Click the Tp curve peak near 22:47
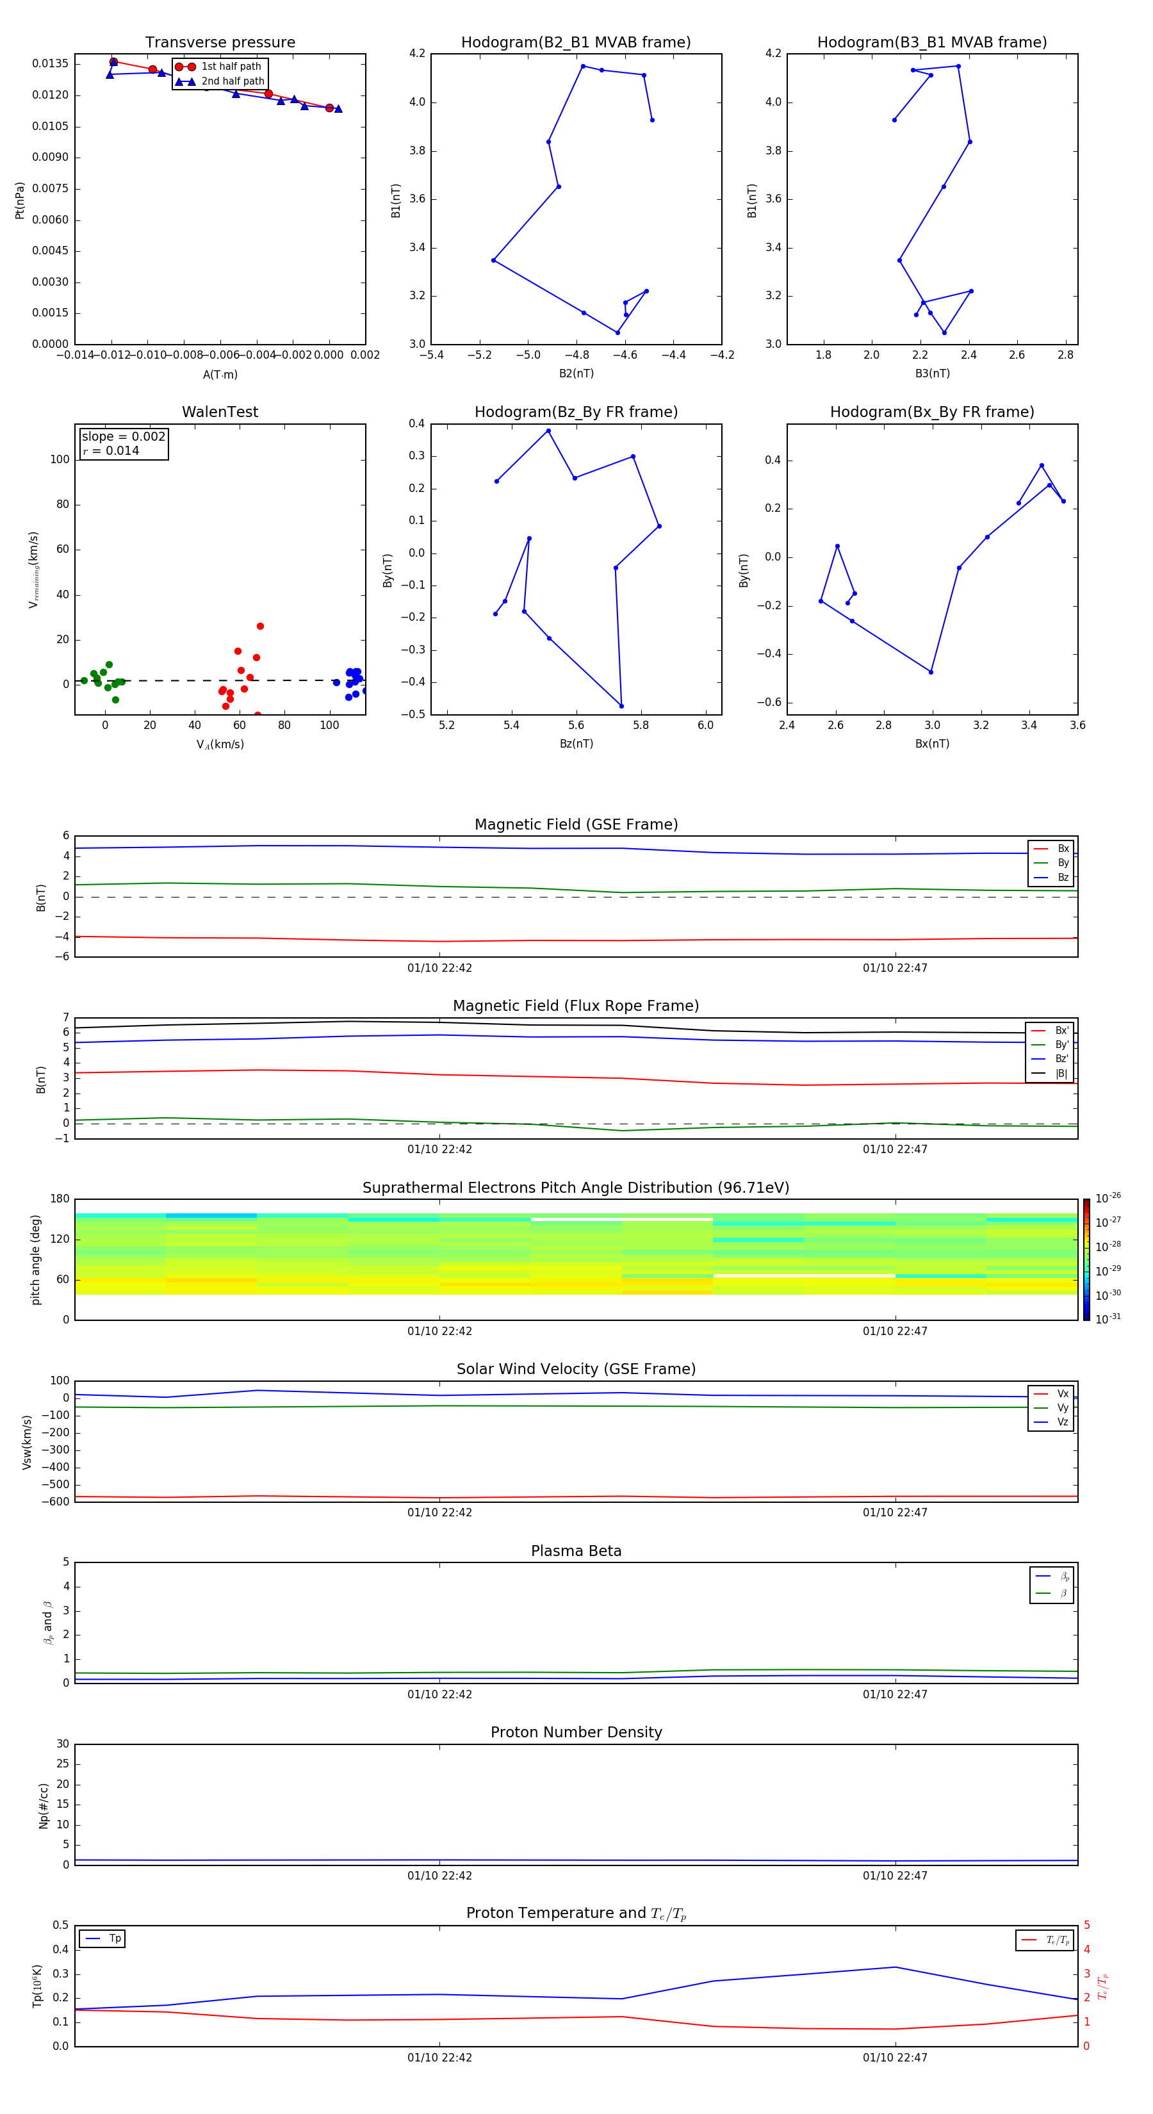1153x2114 pixels. point(895,1967)
